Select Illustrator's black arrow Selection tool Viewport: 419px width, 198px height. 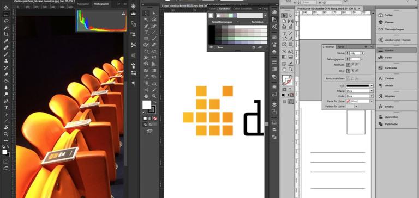pos(146,14)
